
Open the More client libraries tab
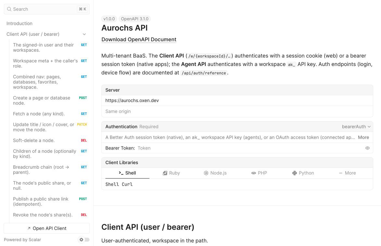347,173
